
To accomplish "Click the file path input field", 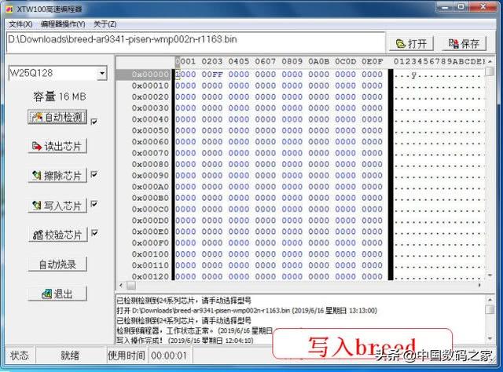I will pyautogui.click(x=196, y=42).
